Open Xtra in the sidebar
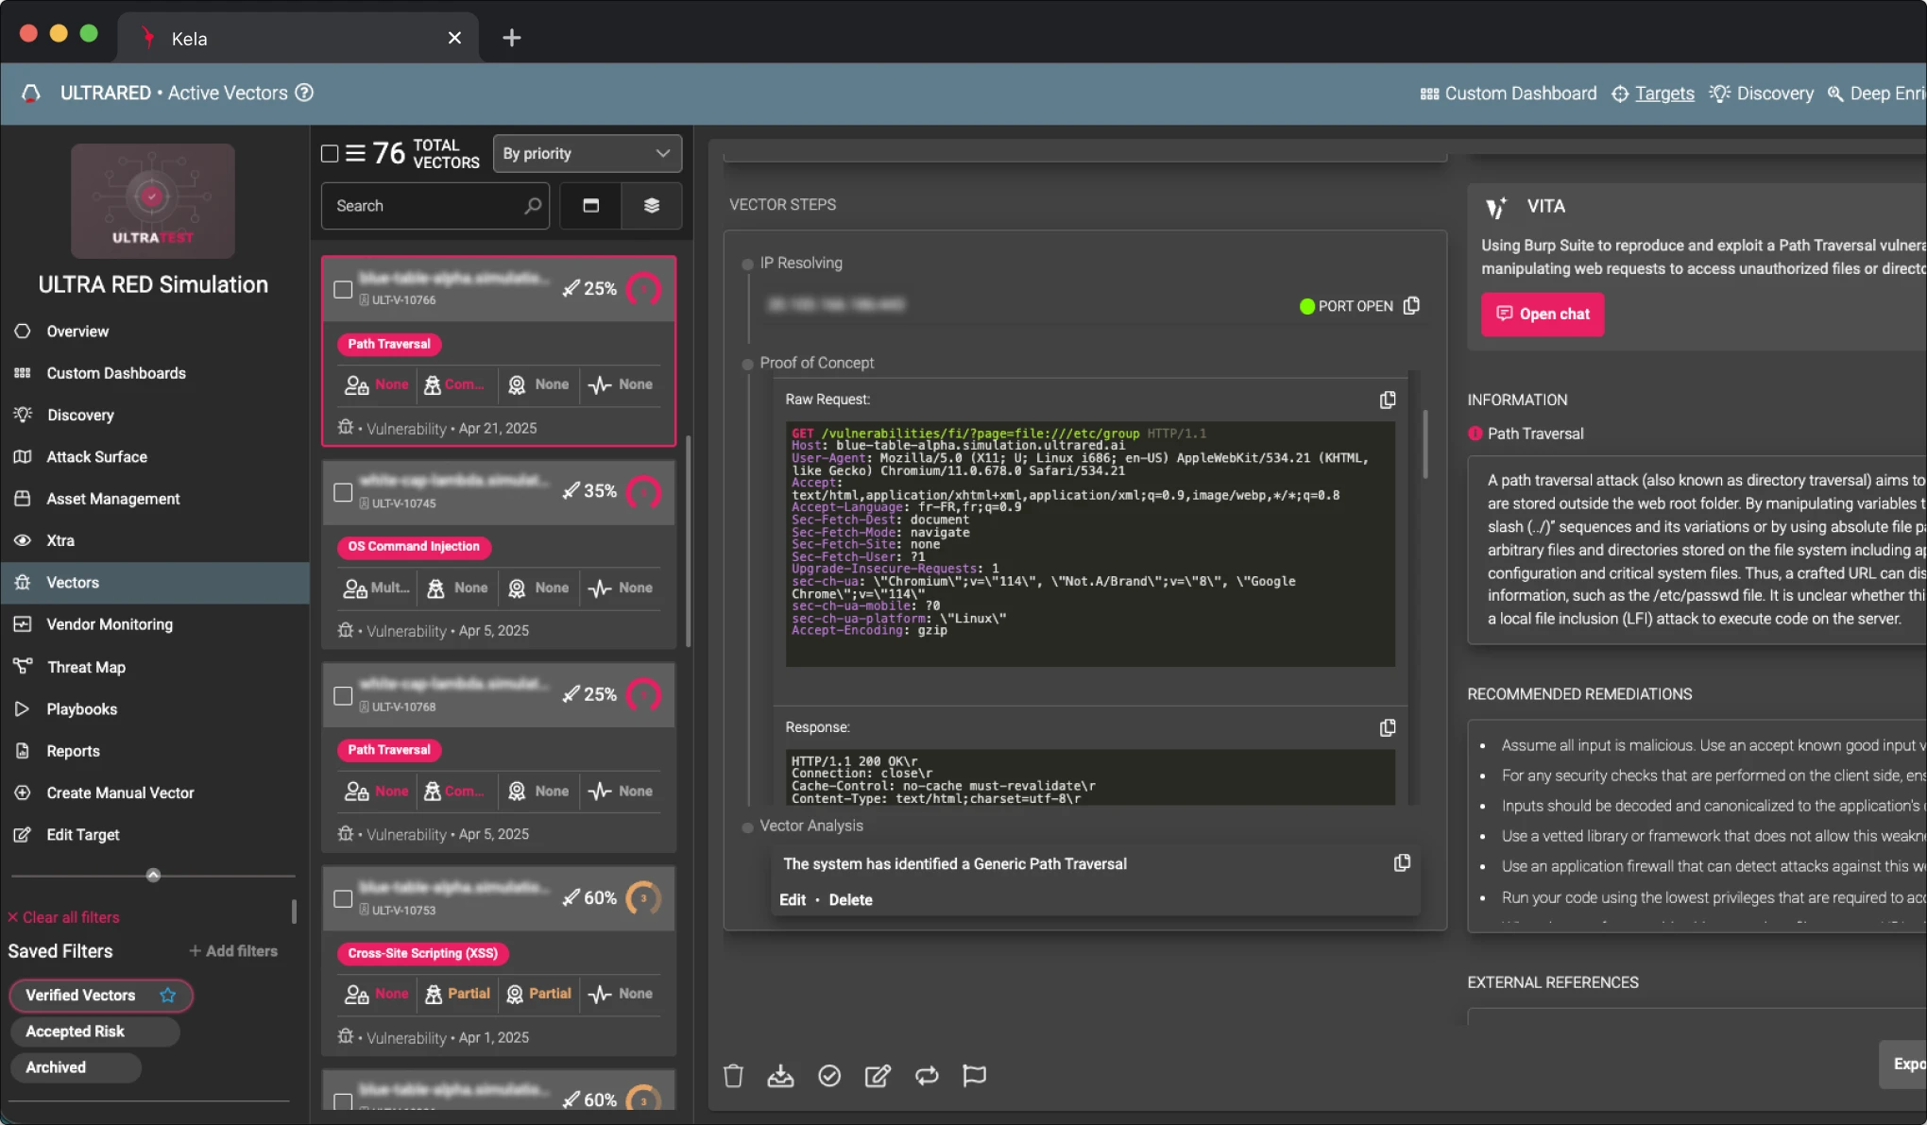Screen dimensions: 1927x1125 click(x=154, y=541)
